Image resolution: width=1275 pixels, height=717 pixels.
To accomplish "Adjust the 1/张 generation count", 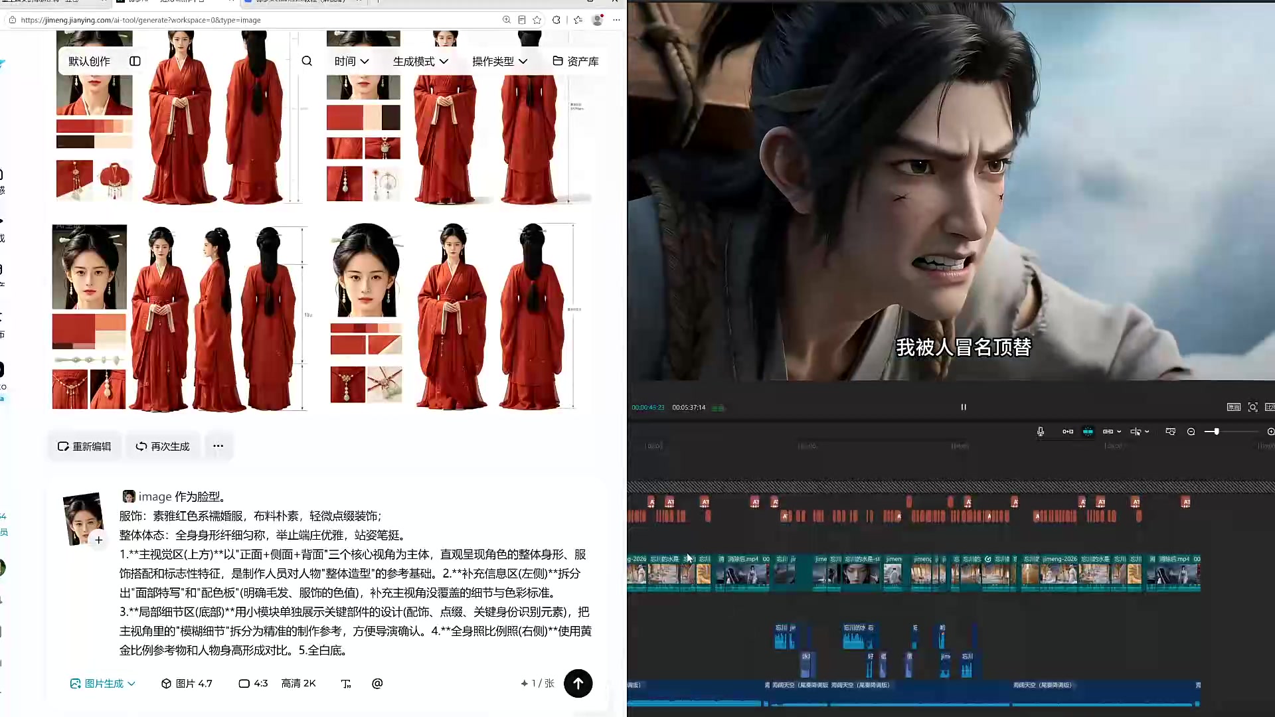I will tap(537, 683).
